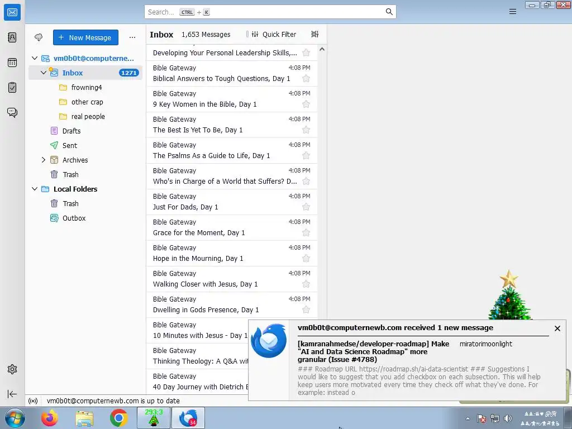Screen dimensions: 572x429
Task: Click the volume speaker tray icon
Action: 507,418
